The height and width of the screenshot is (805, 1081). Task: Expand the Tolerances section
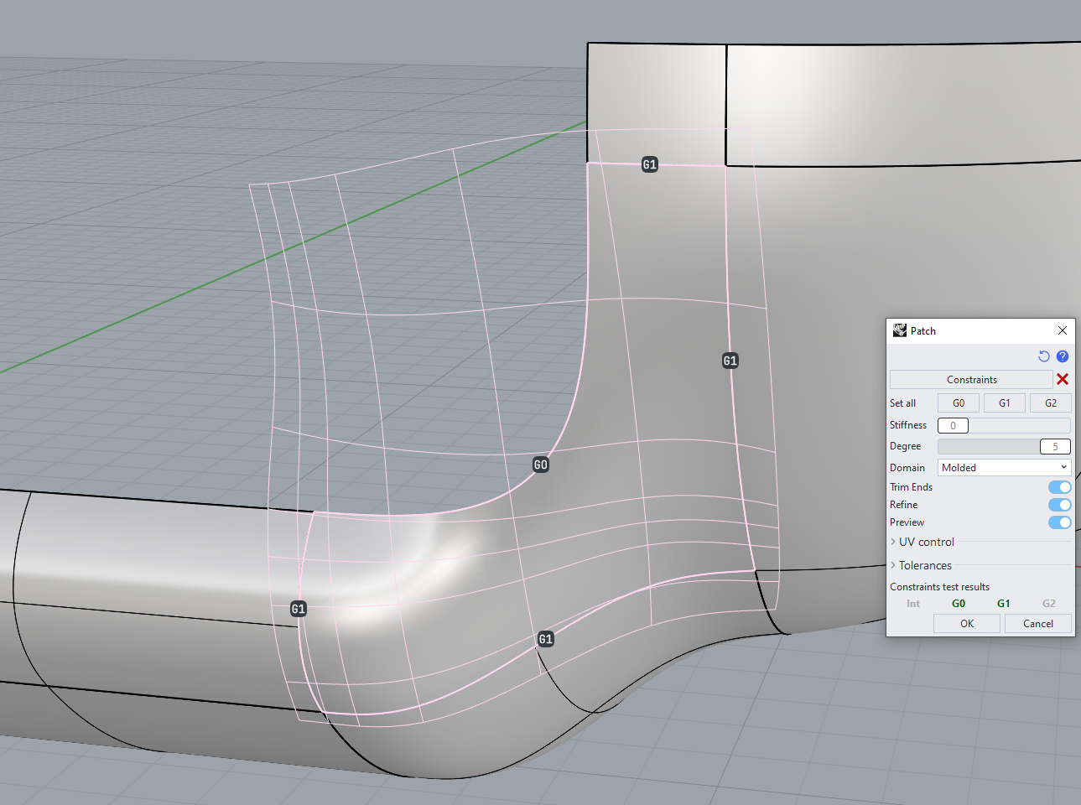[x=924, y=566]
